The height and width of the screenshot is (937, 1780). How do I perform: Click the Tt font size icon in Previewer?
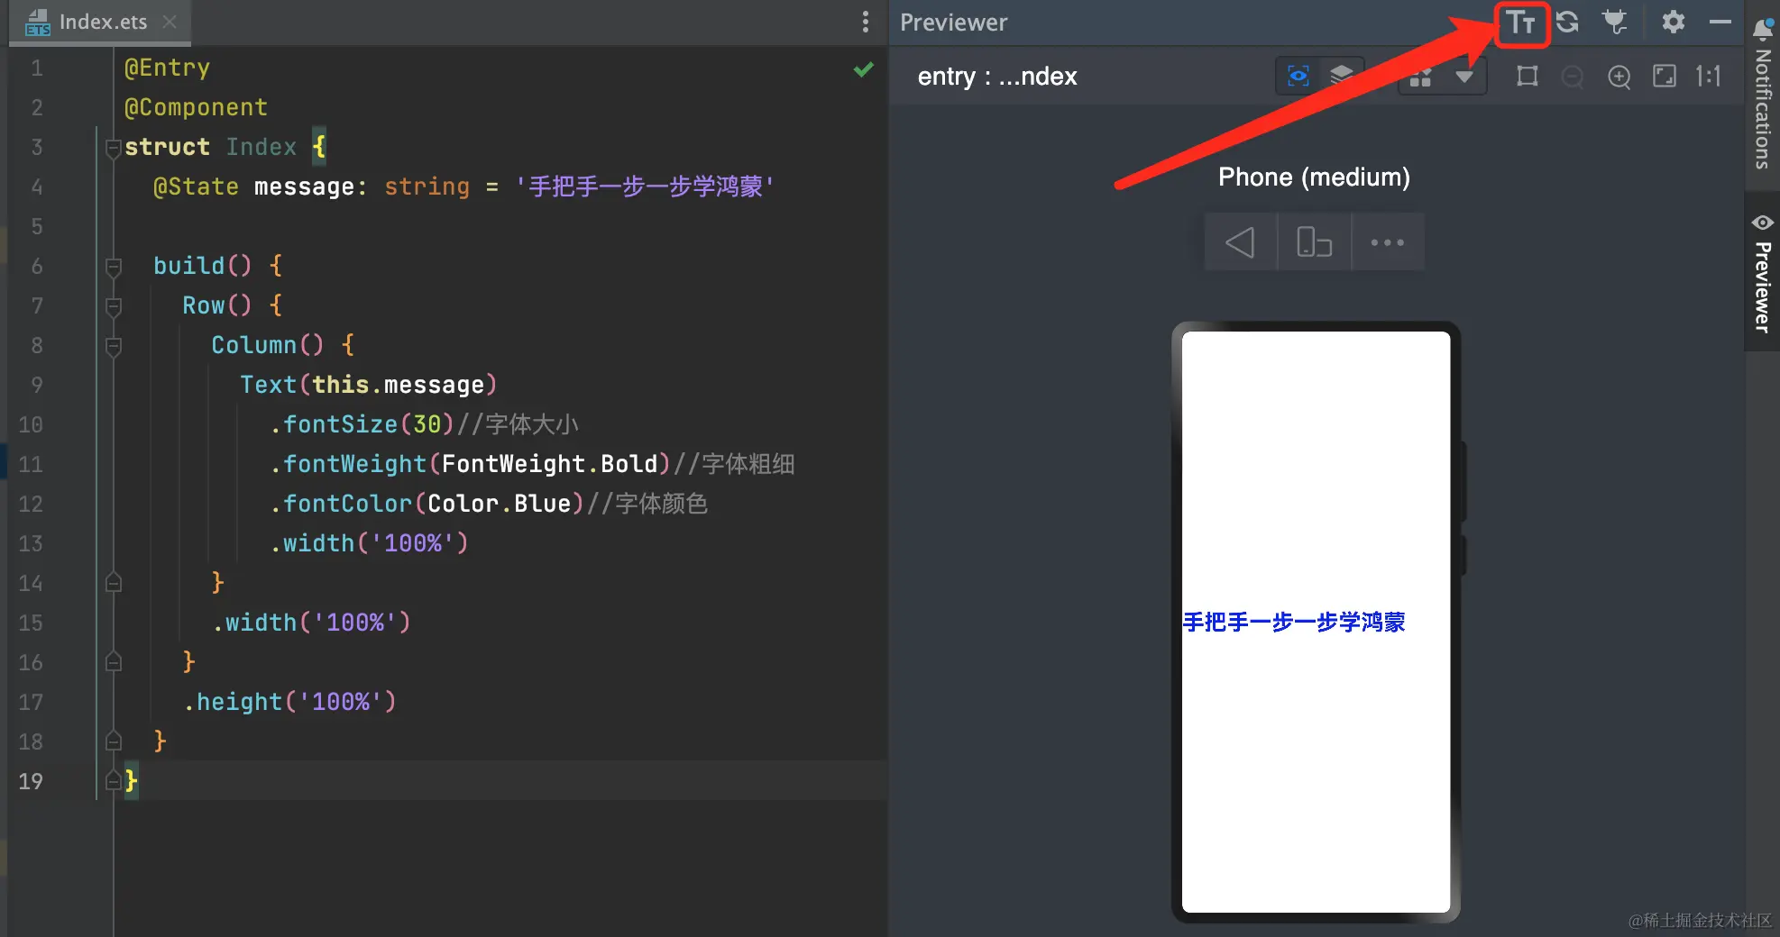pos(1521,23)
